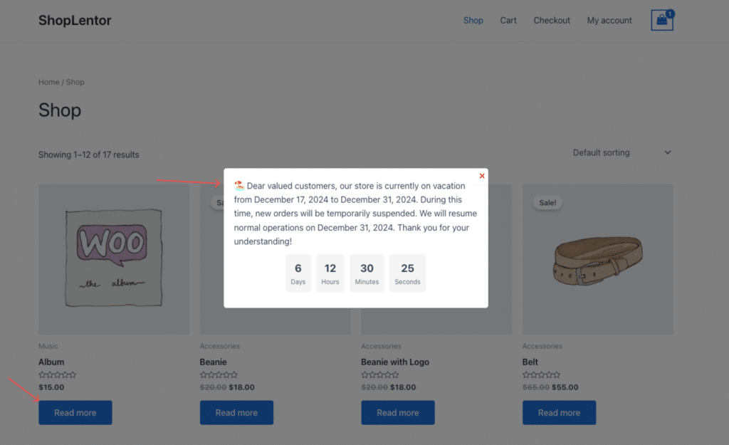Click Read more under Beanie with Logo
Screen dimensions: 729x445
398,413
